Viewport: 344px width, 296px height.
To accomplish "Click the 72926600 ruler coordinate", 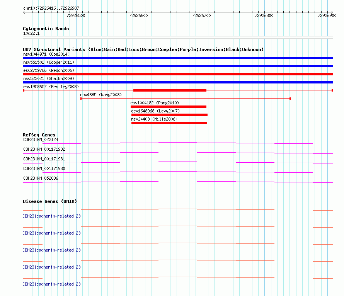I will point(139,15).
